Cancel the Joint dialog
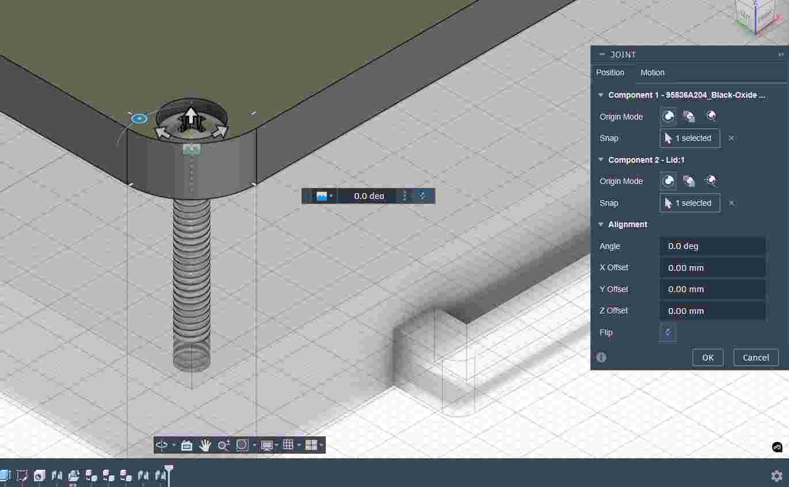Screen dimensions: 789x487 click(756, 357)
